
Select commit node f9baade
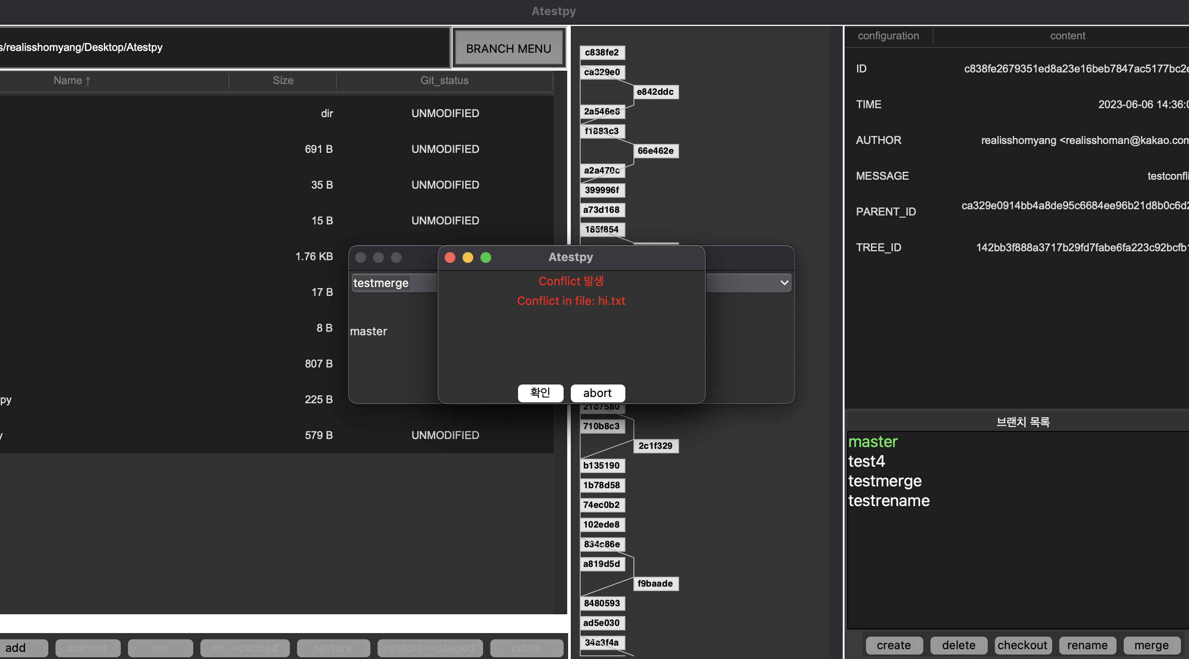[655, 583]
